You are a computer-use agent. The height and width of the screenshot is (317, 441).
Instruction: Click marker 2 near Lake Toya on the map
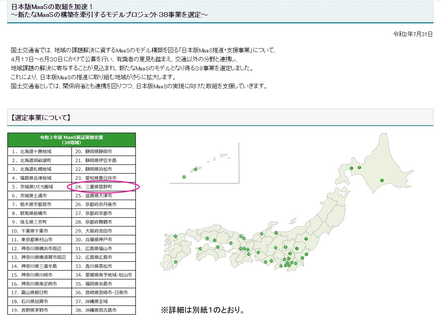coord(351,168)
